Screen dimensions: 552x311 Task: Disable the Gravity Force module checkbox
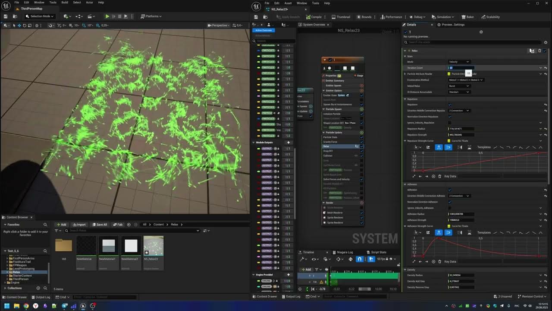(361, 142)
